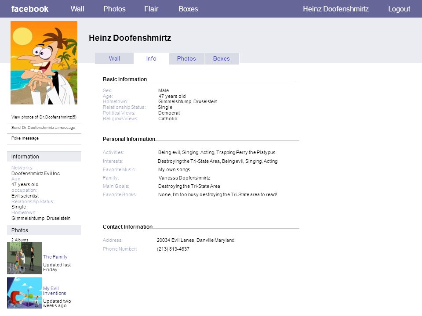The image size is (422, 316).
Task: Click Single in Basic Information
Action: 165,107
